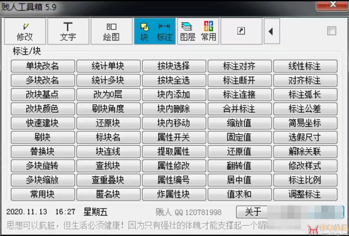The image size is (349, 236).
Task: Choose the 调整标注 button
Action: point(305,194)
